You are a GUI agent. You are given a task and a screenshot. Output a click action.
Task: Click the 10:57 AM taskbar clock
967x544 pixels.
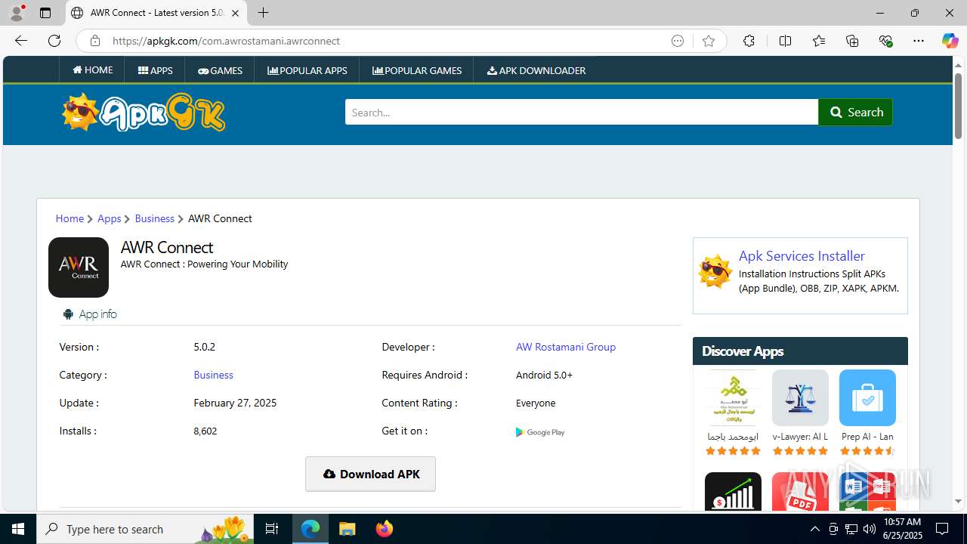(x=902, y=523)
